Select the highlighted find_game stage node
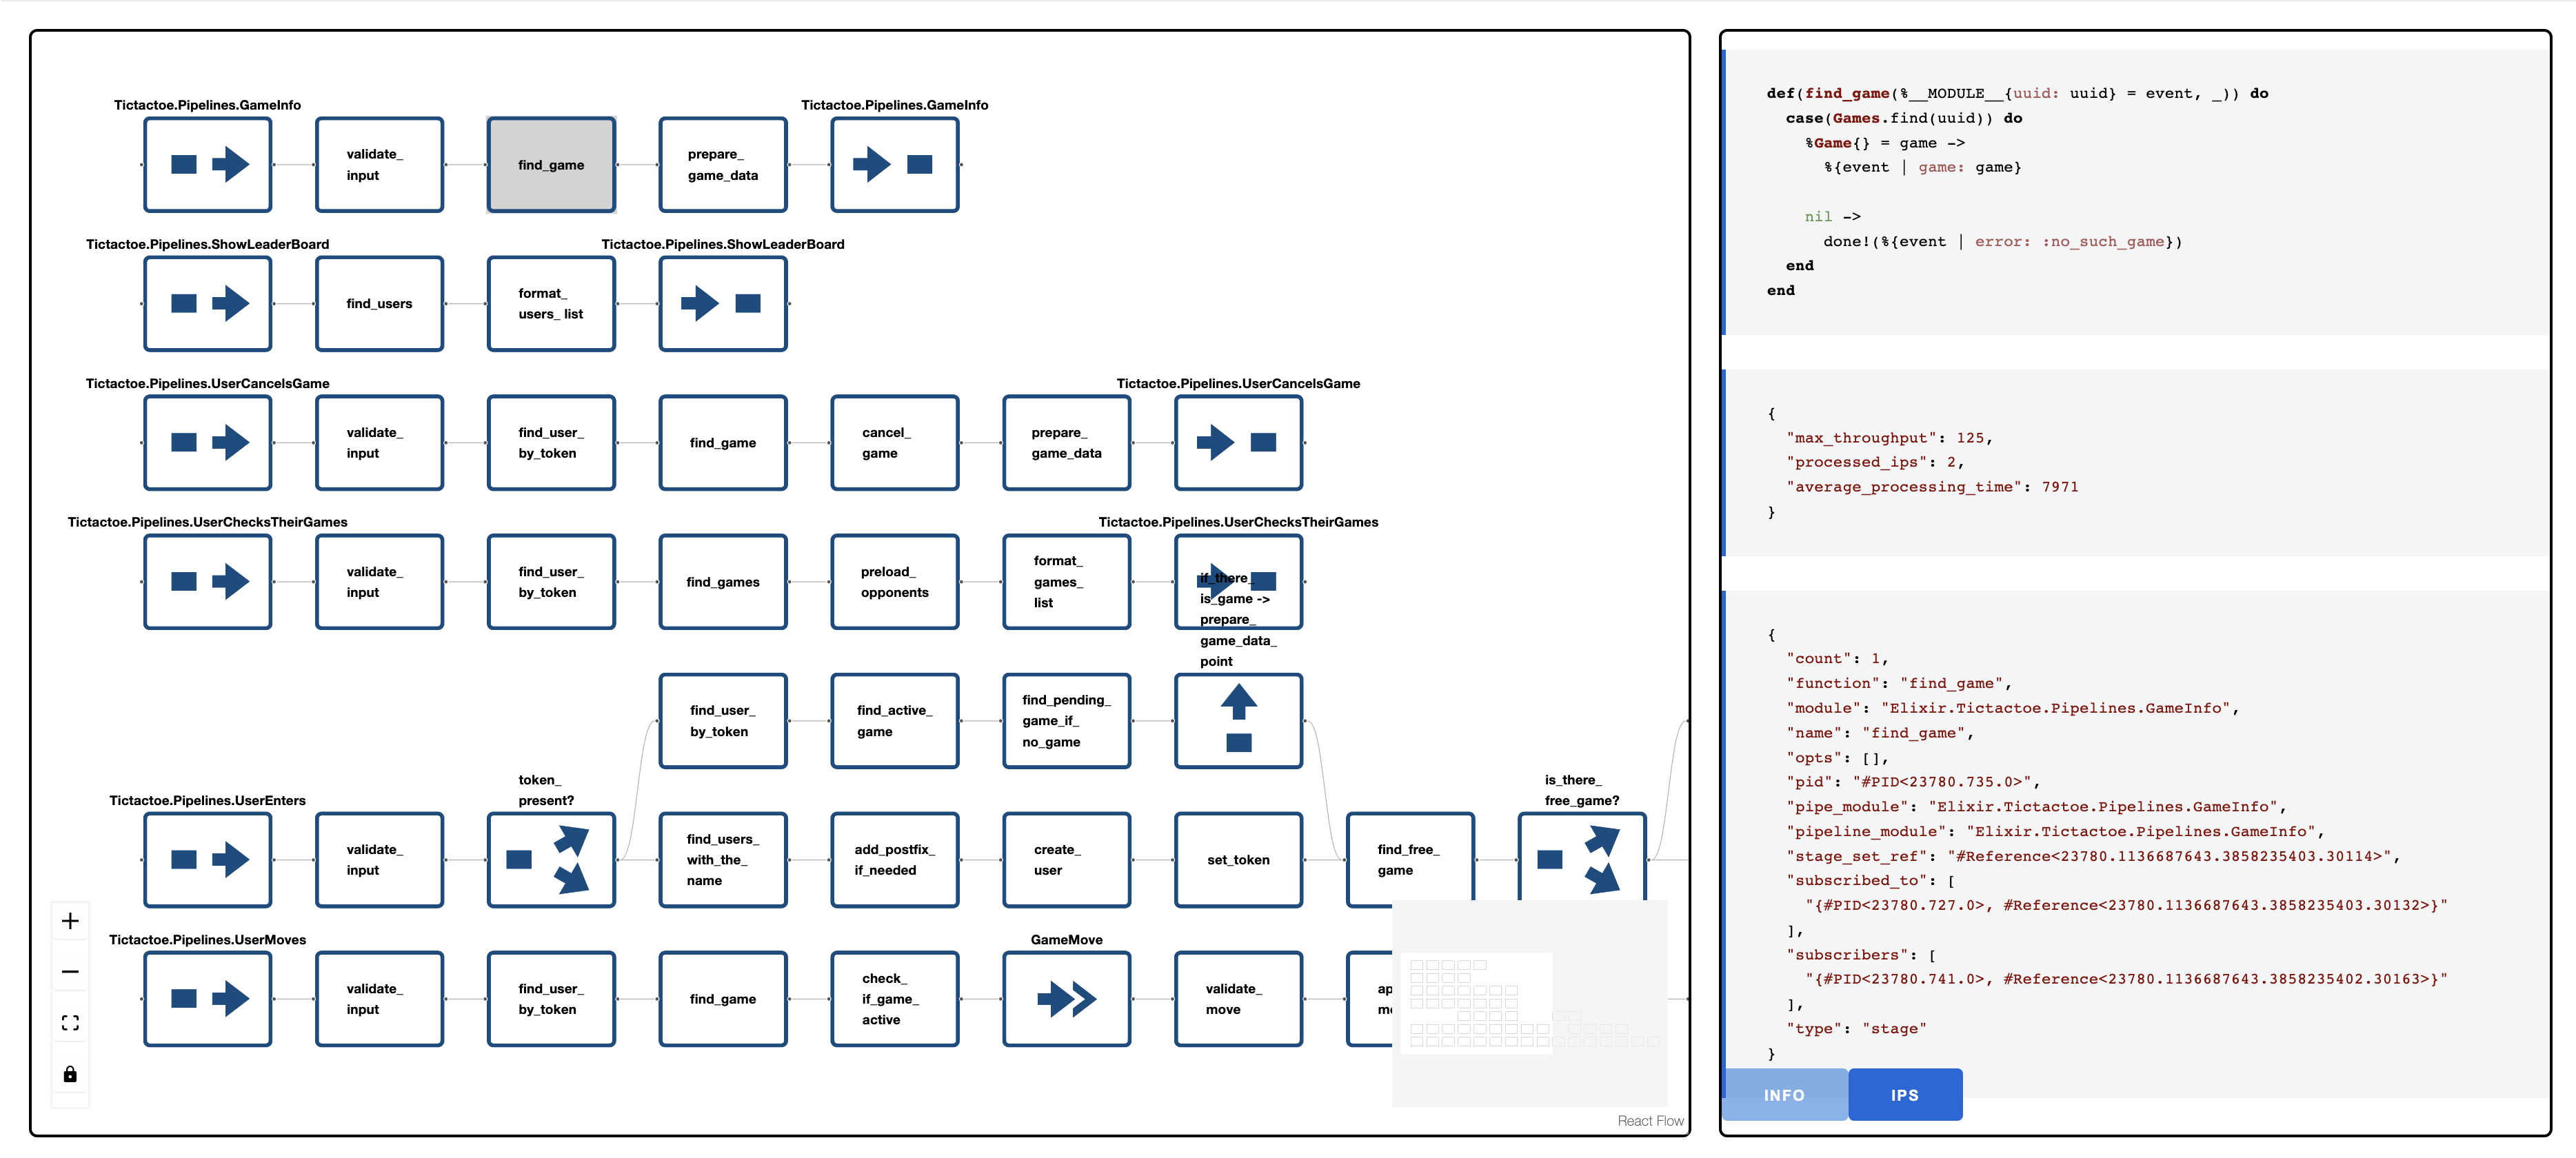Screen dimensions: 2576x1158 pyautogui.click(x=551, y=165)
